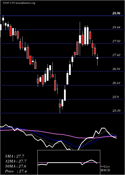Click the 12MA : 27.7 reading
This screenshot has height=175, width=125.
[15, 161]
